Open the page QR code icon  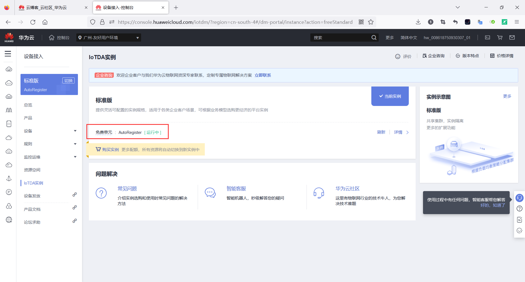(x=361, y=22)
